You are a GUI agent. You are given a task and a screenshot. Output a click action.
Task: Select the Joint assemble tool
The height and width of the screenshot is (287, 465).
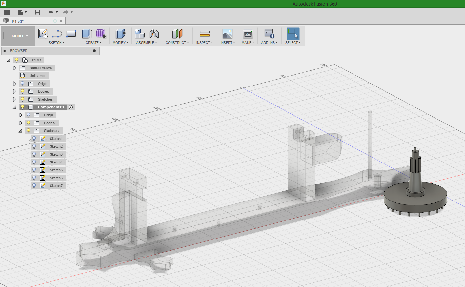coord(154,34)
